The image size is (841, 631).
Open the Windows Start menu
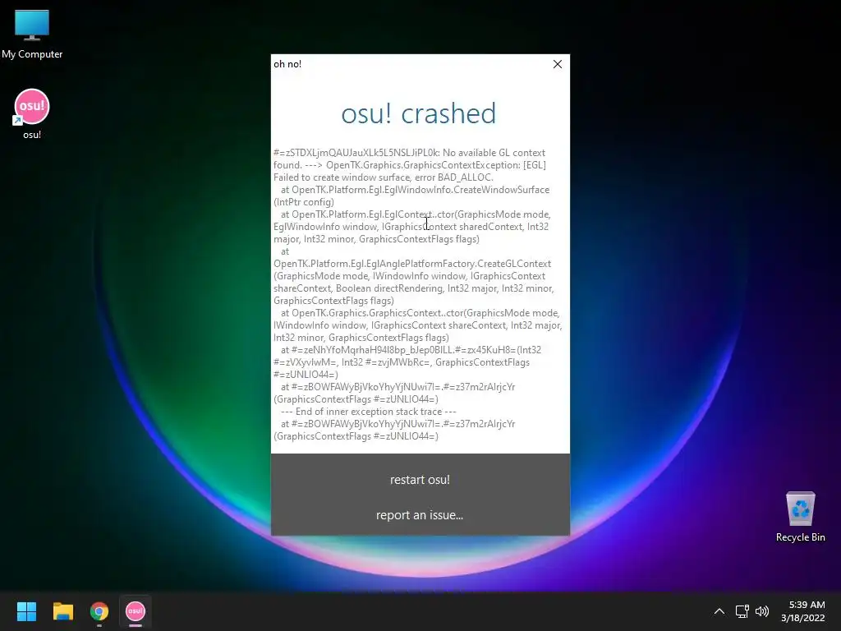(26, 611)
